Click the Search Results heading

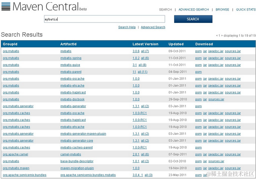[x=22, y=35]
